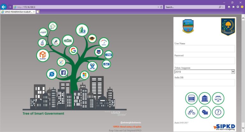Open the question mark help icon
Image resolution: width=245 pixels, height=132 pixels.
point(218,112)
